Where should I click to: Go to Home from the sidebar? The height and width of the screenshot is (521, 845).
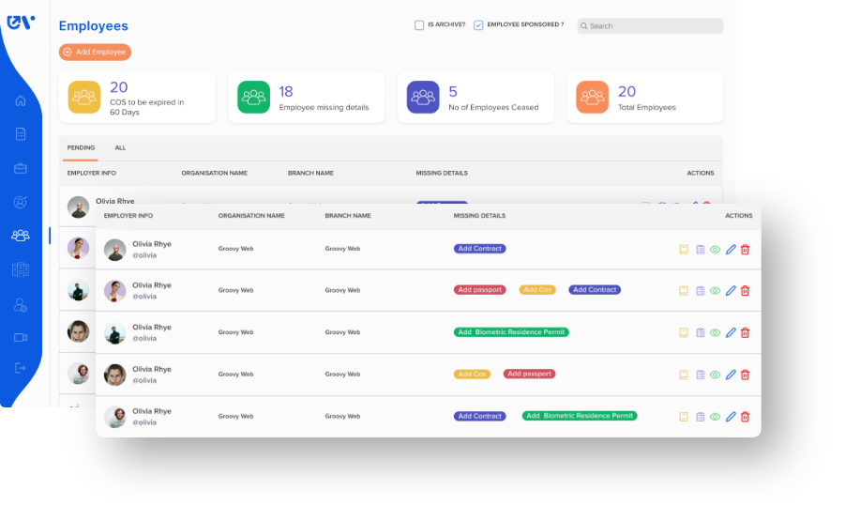pyautogui.click(x=21, y=100)
